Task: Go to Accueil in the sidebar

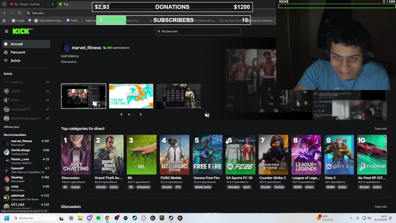Action: click(x=26, y=44)
